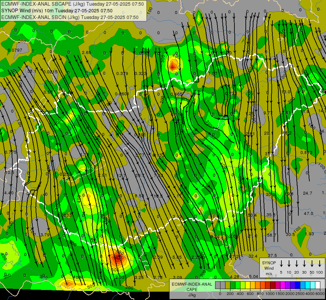Viewport: 326px width, 300px height.
Task: Click the SBCAPE title line at top
Action: [73, 4]
